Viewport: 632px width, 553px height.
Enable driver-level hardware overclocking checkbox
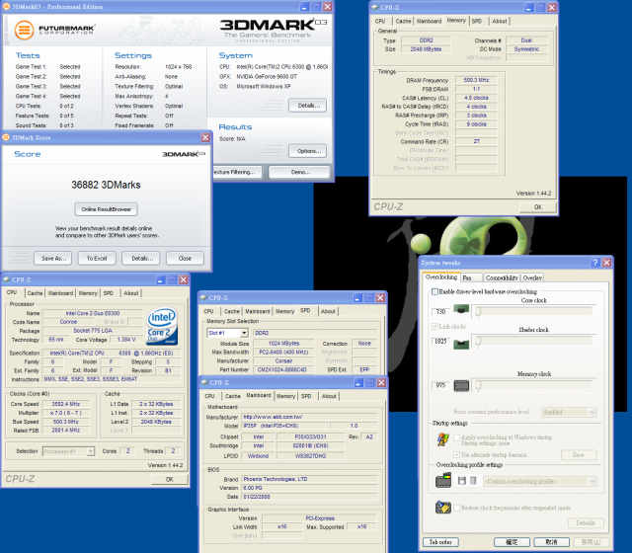click(434, 291)
